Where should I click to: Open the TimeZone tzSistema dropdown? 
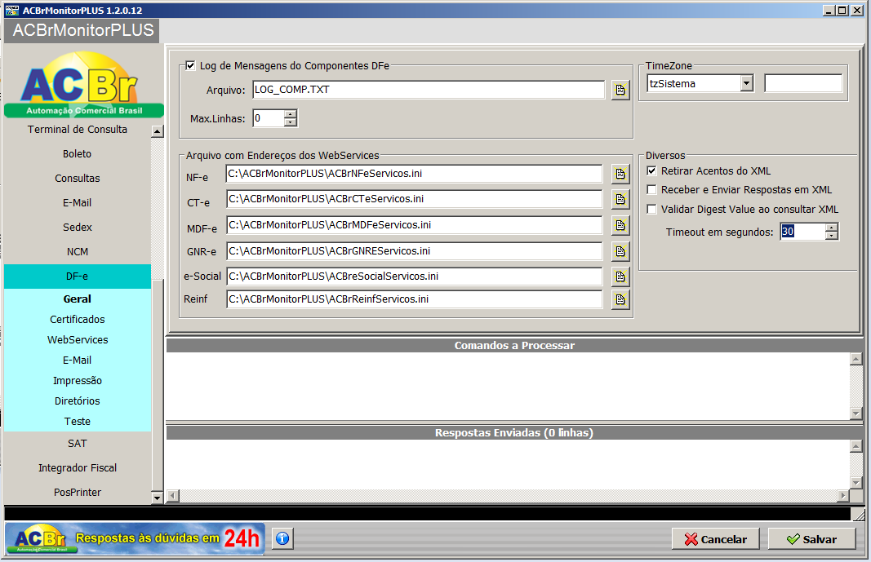coord(747,84)
